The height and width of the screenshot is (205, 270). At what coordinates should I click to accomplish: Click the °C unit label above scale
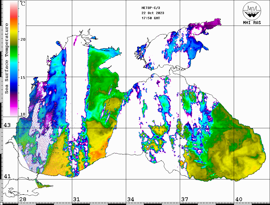tap(22, 4)
